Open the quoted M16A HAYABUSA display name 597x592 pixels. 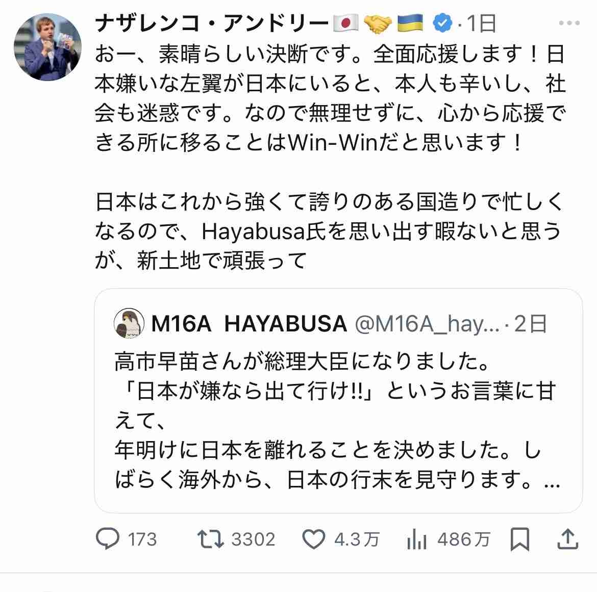(250, 324)
